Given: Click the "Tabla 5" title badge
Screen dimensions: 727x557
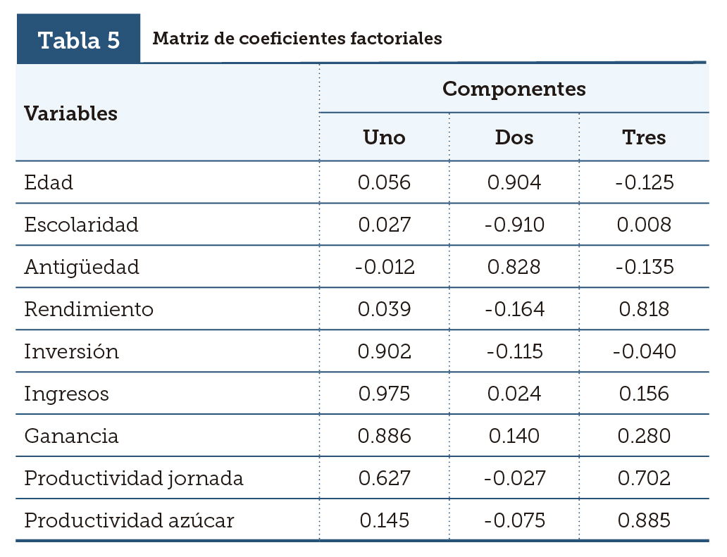Looking at the screenshot, I should click(79, 39).
